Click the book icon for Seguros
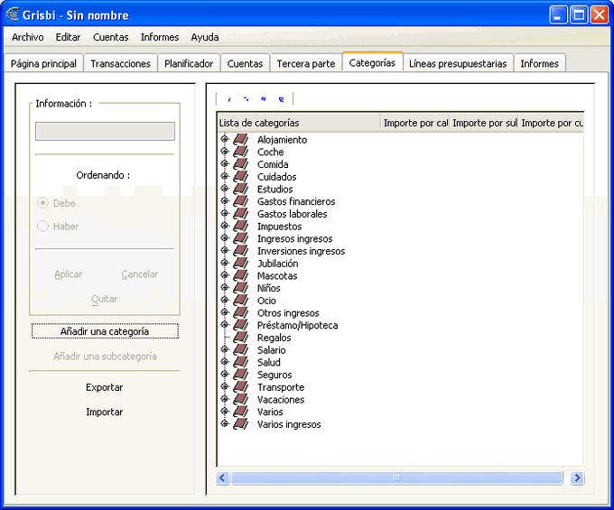This screenshot has width=614, height=510. point(241,375)
